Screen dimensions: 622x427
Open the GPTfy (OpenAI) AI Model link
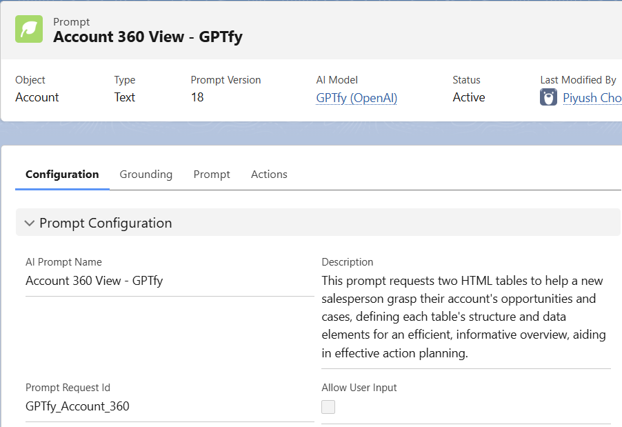(357, 98)
